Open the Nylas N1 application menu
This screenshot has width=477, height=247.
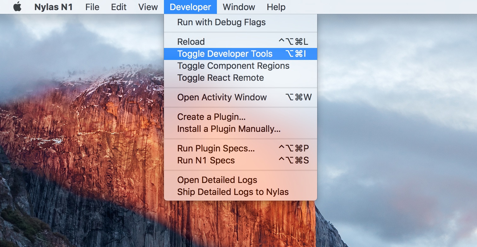(54, 7)
